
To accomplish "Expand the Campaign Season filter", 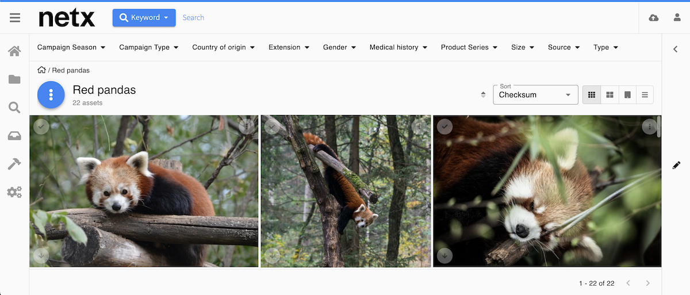I will point(71,47).
